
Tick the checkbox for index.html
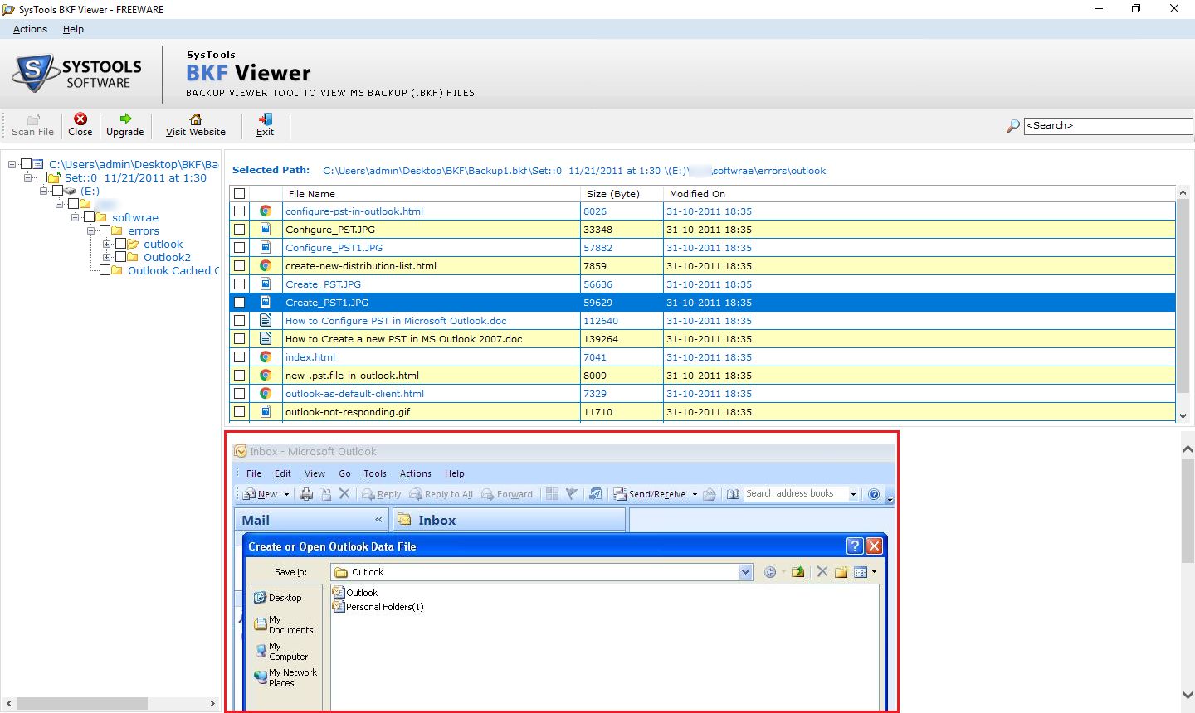click(x=240, y=357)
